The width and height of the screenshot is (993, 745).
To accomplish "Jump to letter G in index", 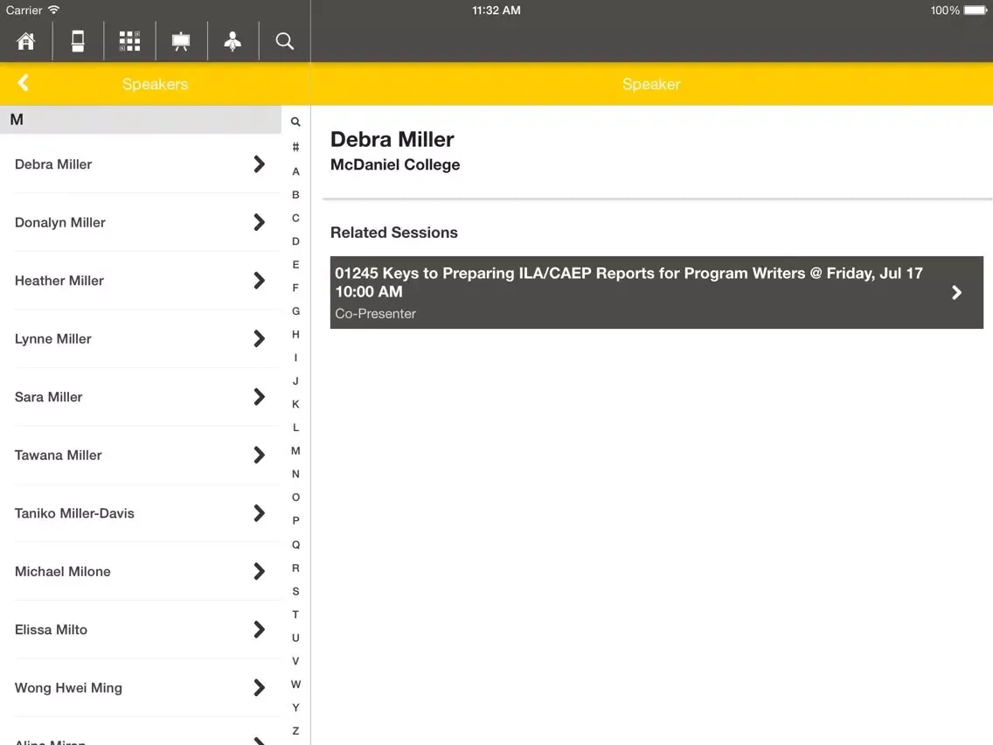I will point(295,311).
